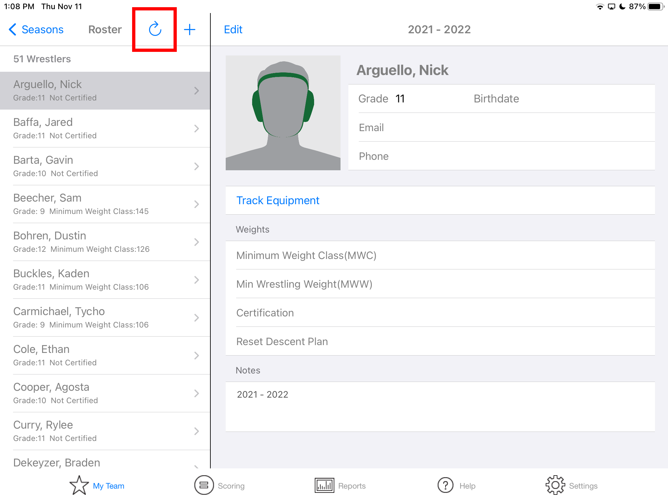Open the Scoring tab icon
Viewport: 668px width, 501px height.
[204, 485]
